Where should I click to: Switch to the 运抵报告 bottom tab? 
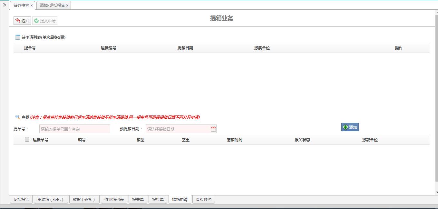click(x=21, y=200)
